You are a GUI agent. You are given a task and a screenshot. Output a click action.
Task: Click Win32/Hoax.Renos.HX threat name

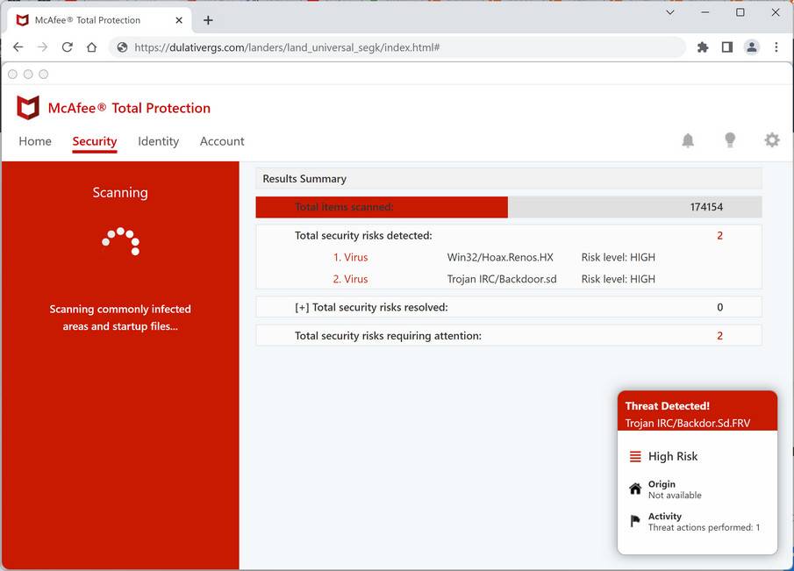pos(500,257)
